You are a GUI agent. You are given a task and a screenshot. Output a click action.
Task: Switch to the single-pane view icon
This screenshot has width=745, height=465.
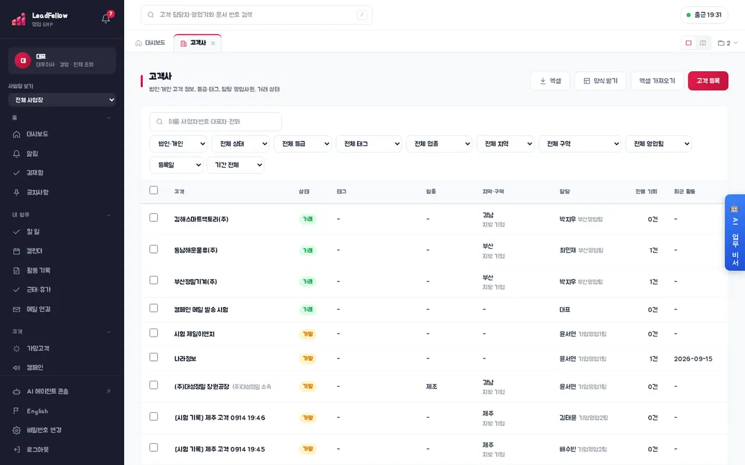689,43
